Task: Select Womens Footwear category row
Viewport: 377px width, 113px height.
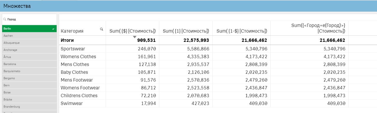Action: coord(80,88)
